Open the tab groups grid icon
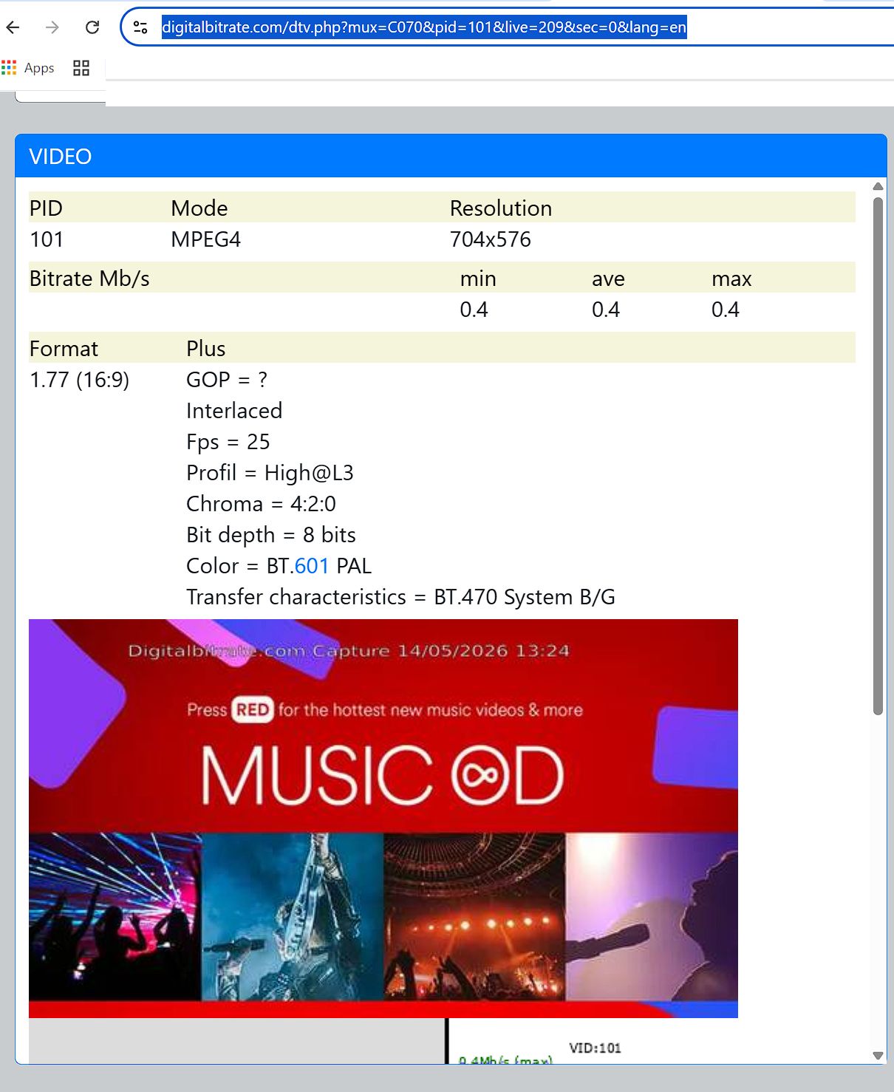The width and height of the screenshot is (894, 1092). (x=81, y=68)
